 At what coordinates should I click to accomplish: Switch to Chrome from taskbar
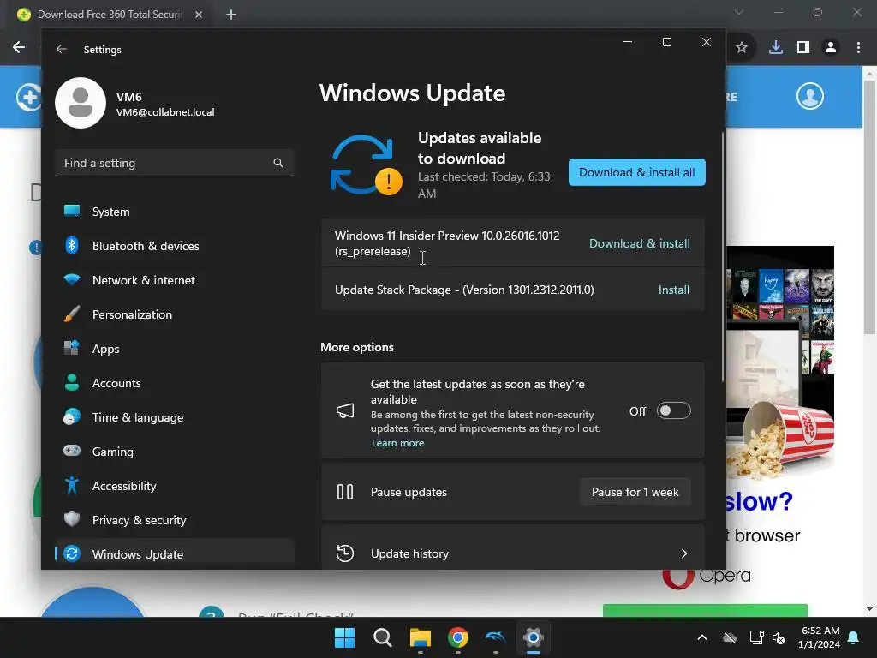click(x=458, y=637)
